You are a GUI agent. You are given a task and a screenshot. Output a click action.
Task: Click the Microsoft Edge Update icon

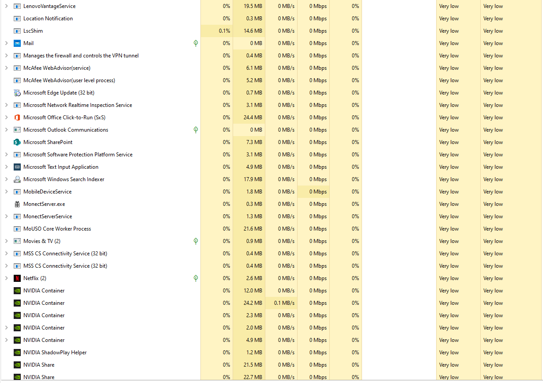(17, 93)
